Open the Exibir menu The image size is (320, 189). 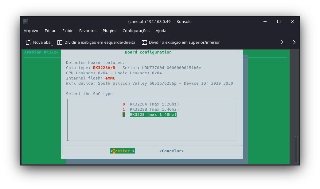(67, 31)
